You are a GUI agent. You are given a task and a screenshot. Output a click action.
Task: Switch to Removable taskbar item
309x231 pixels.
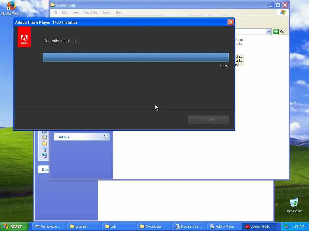49,226
